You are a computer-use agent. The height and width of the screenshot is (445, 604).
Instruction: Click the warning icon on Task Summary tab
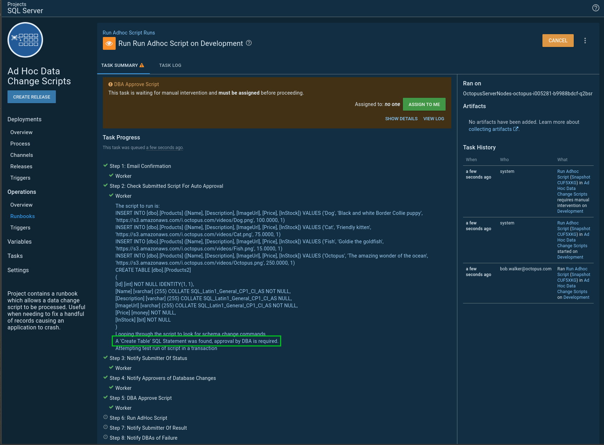coord(142,65)
